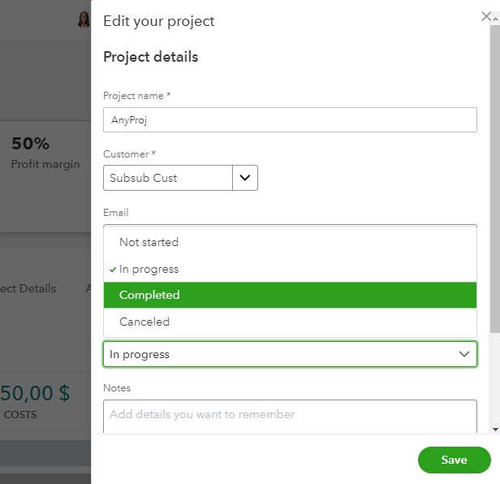500x484 pixels.
Task: Choose Completed from the status list
Action: tap(149, 295)
